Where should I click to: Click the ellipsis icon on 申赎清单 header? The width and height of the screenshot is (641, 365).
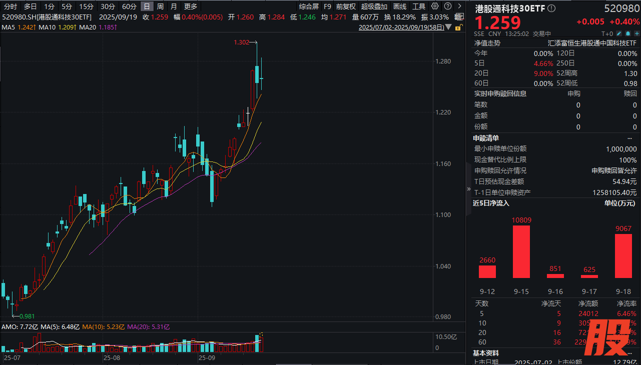tap(629, 138)
